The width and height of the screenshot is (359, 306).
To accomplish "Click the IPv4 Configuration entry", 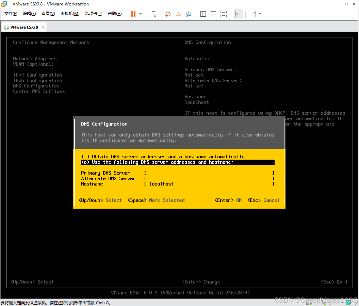I will pyautogui.click(x=37, y=75).
